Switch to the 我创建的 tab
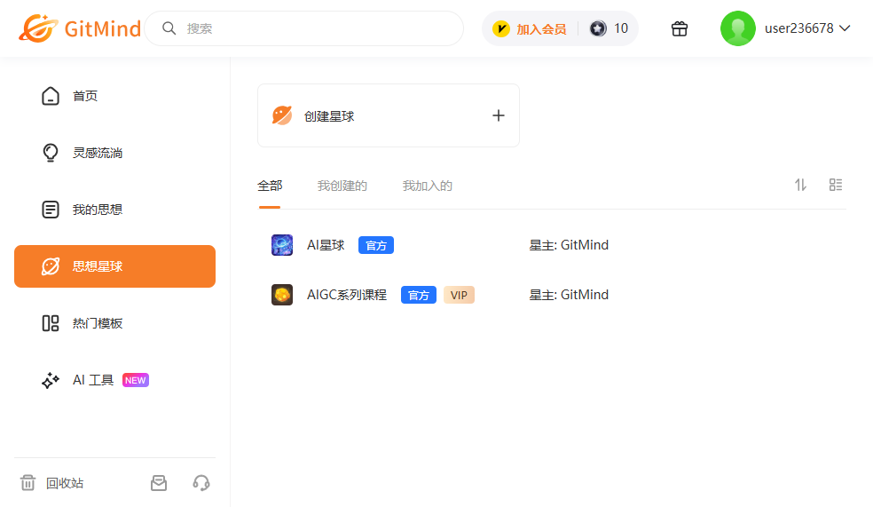873x507 pixels. click(x=342, y=186)
